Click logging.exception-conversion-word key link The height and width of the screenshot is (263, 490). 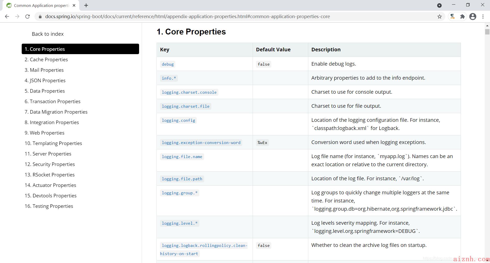(201, 143)
